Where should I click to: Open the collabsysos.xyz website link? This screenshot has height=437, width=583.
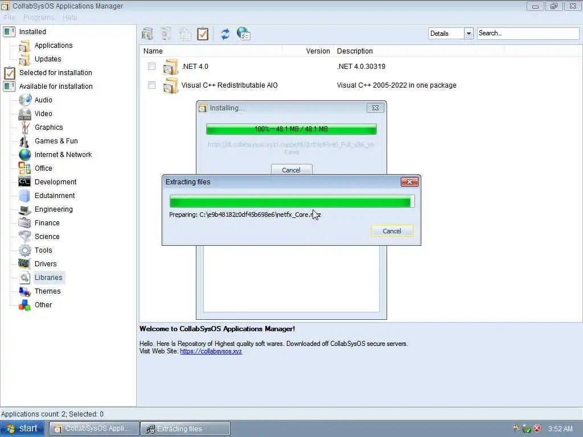click(x=211, y=351)
